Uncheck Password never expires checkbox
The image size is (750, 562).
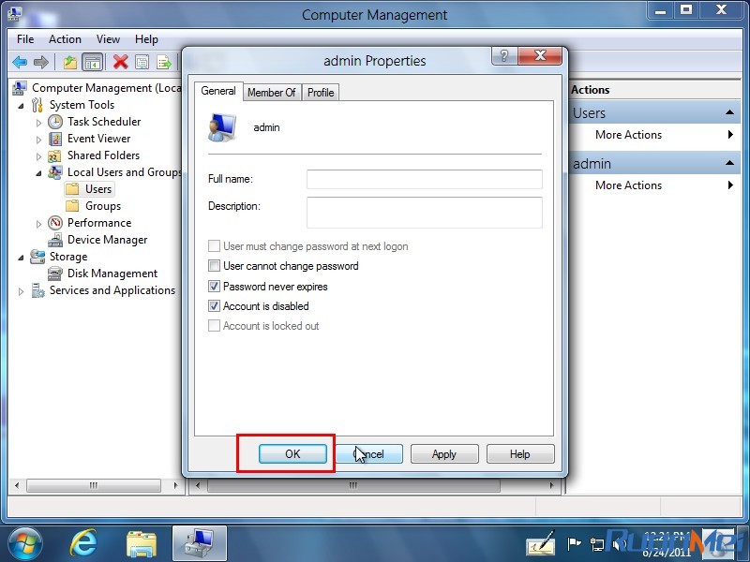click(215, 287)
